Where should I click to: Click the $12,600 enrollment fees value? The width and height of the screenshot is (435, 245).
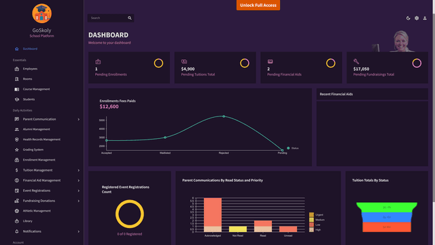(109, 107)
